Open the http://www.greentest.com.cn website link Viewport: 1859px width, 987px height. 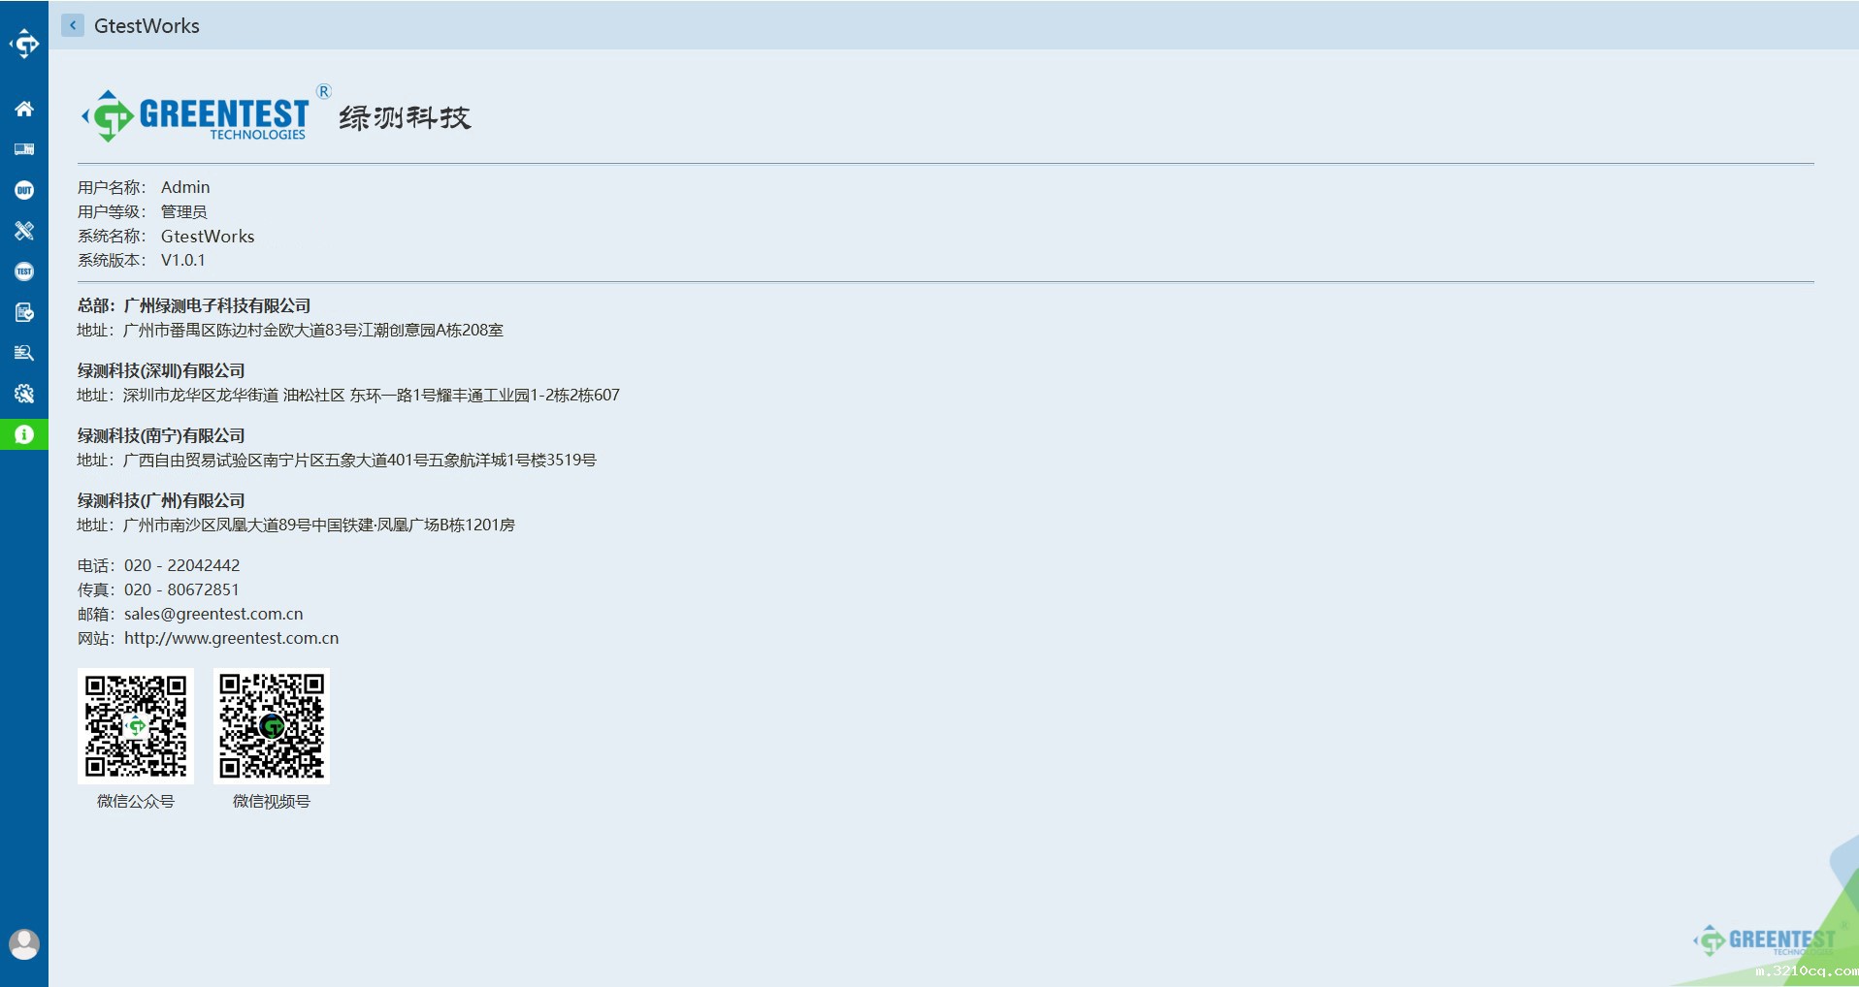(x=231, y=638)
